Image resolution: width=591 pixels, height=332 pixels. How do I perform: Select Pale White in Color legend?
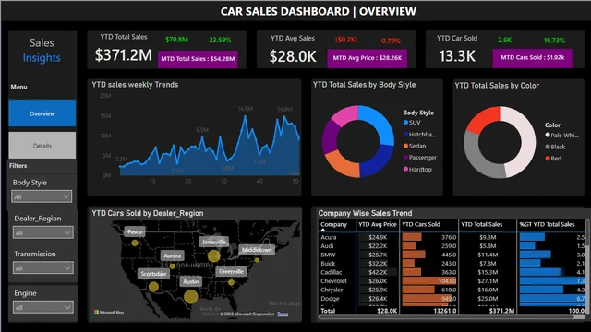[562, 136]
